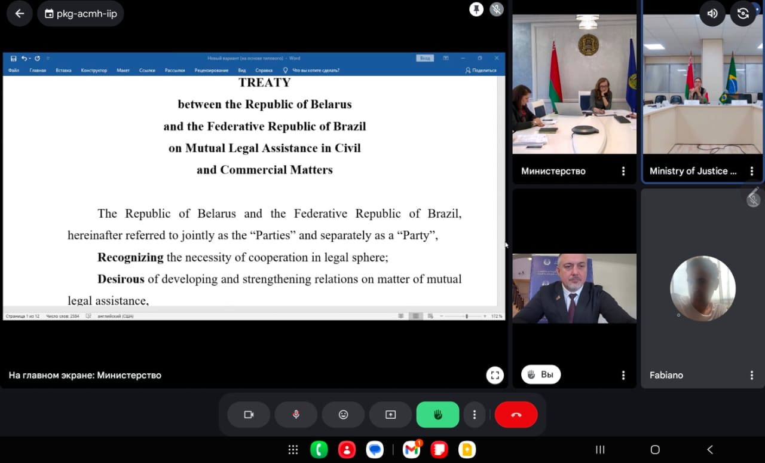Screen dimensions: 765x463
Task: Open the options menu for the Ministry of Justice tile
Action: (x=751, y=171)
